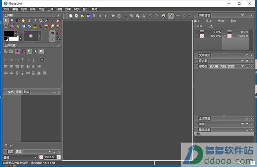Click the work layers (工作图层) panel title

click(204, 118)
